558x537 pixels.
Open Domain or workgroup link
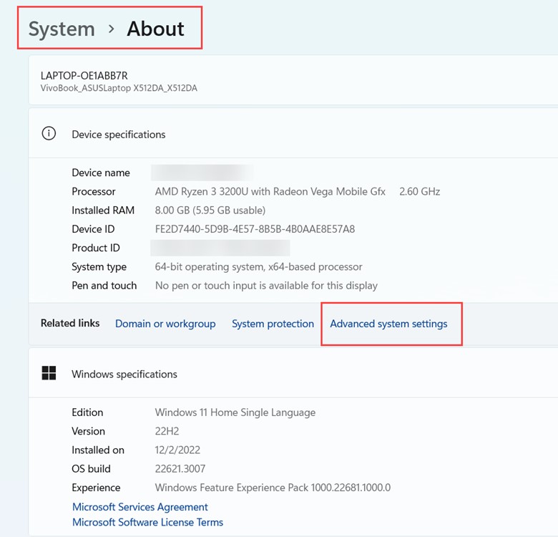(165, 324)
